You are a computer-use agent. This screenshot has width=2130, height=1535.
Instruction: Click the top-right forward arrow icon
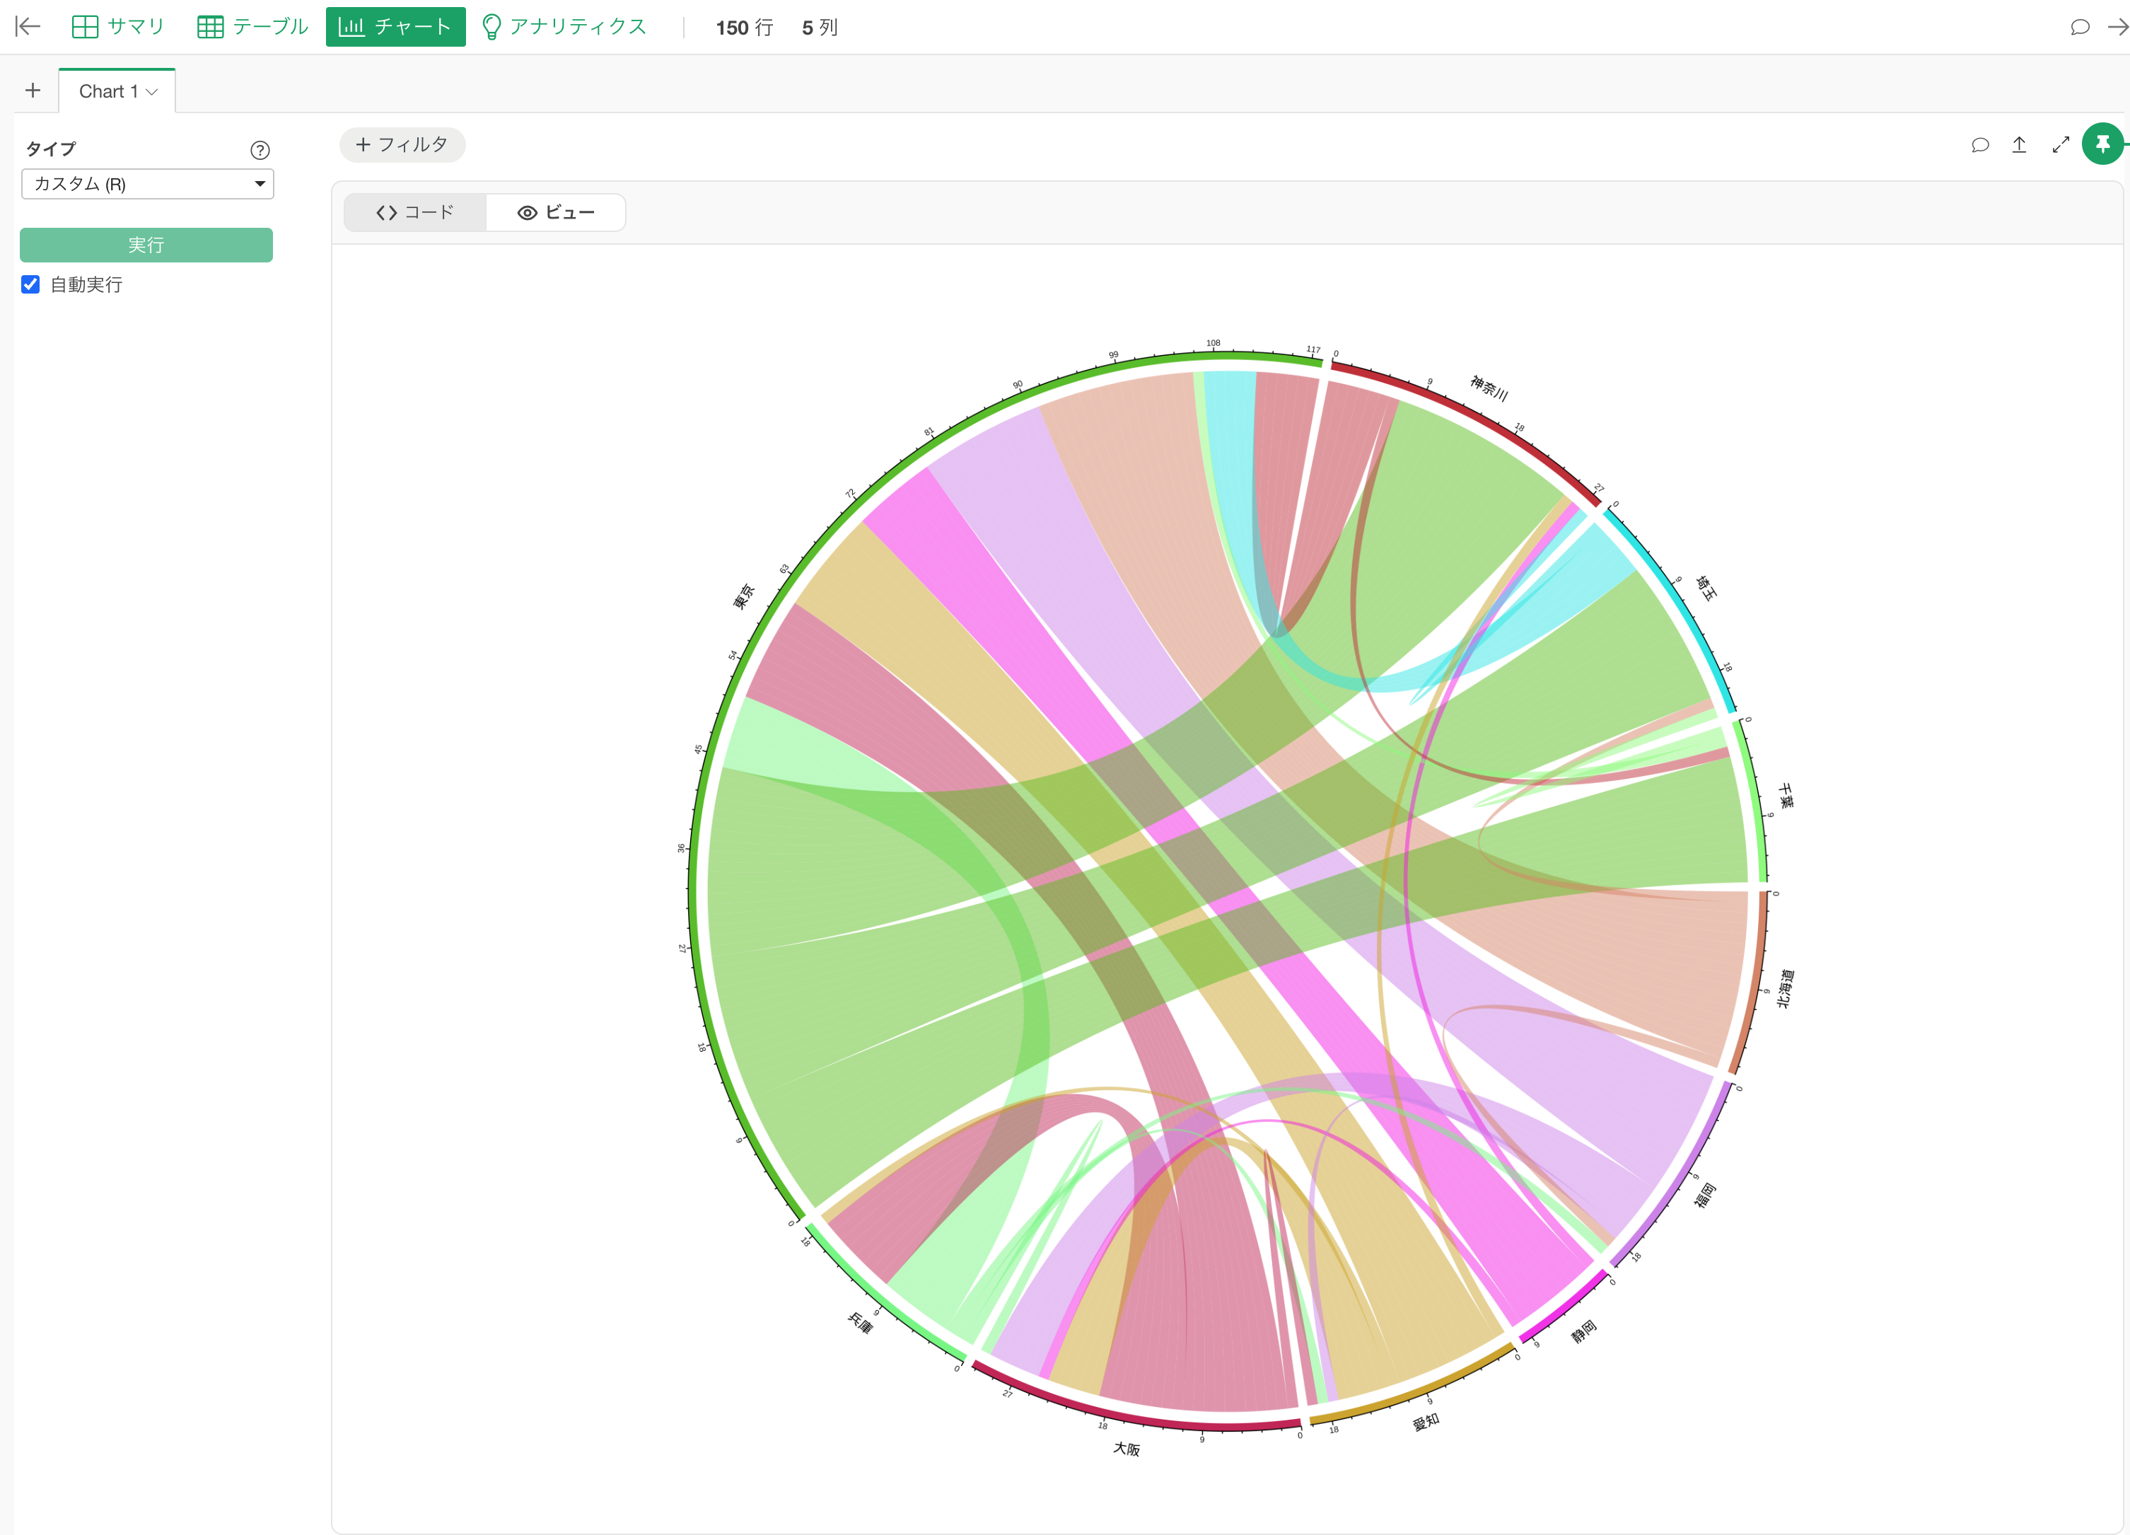click(x=2118, y=28)
